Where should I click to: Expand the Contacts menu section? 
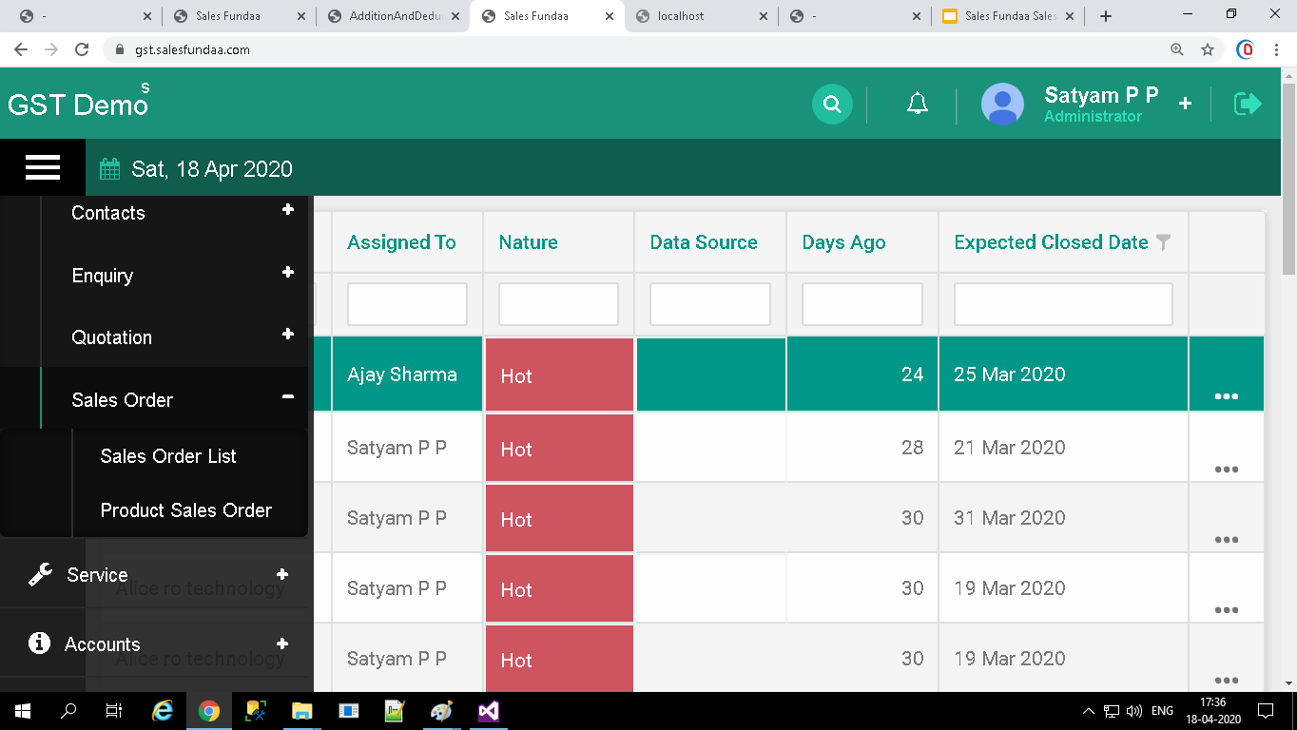(287, 210)
